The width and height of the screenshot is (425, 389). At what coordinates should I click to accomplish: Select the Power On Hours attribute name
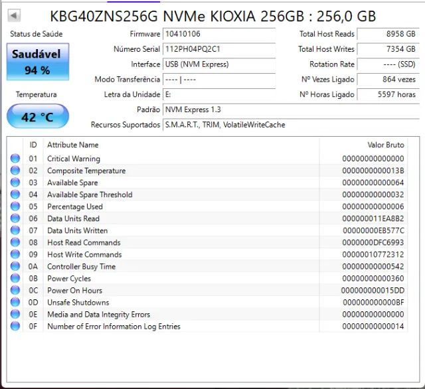(x=75, y=290)
